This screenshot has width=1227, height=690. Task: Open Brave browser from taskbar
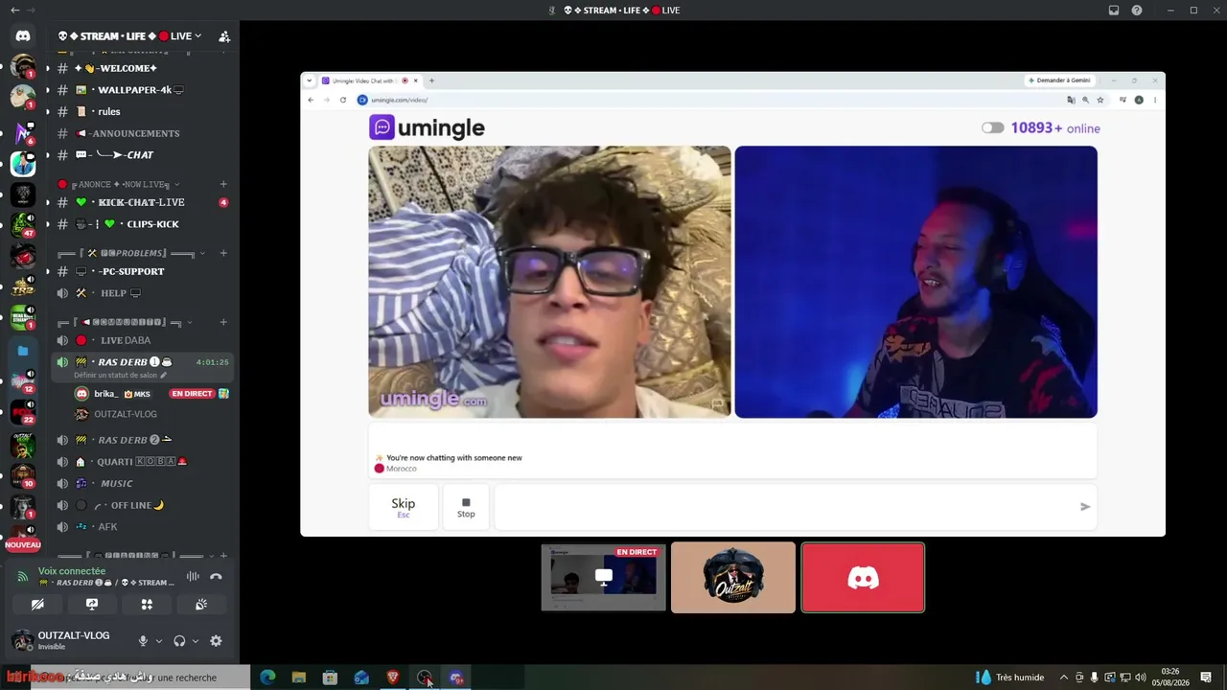click(393, 678)
